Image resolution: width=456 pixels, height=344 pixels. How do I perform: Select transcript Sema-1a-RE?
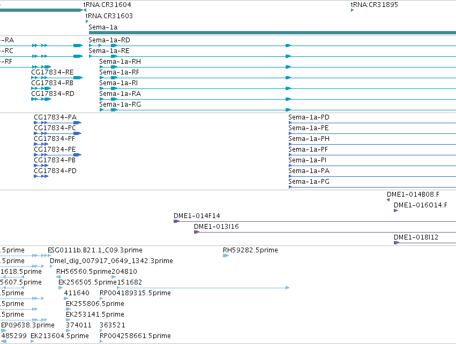[x=109, y=51]
